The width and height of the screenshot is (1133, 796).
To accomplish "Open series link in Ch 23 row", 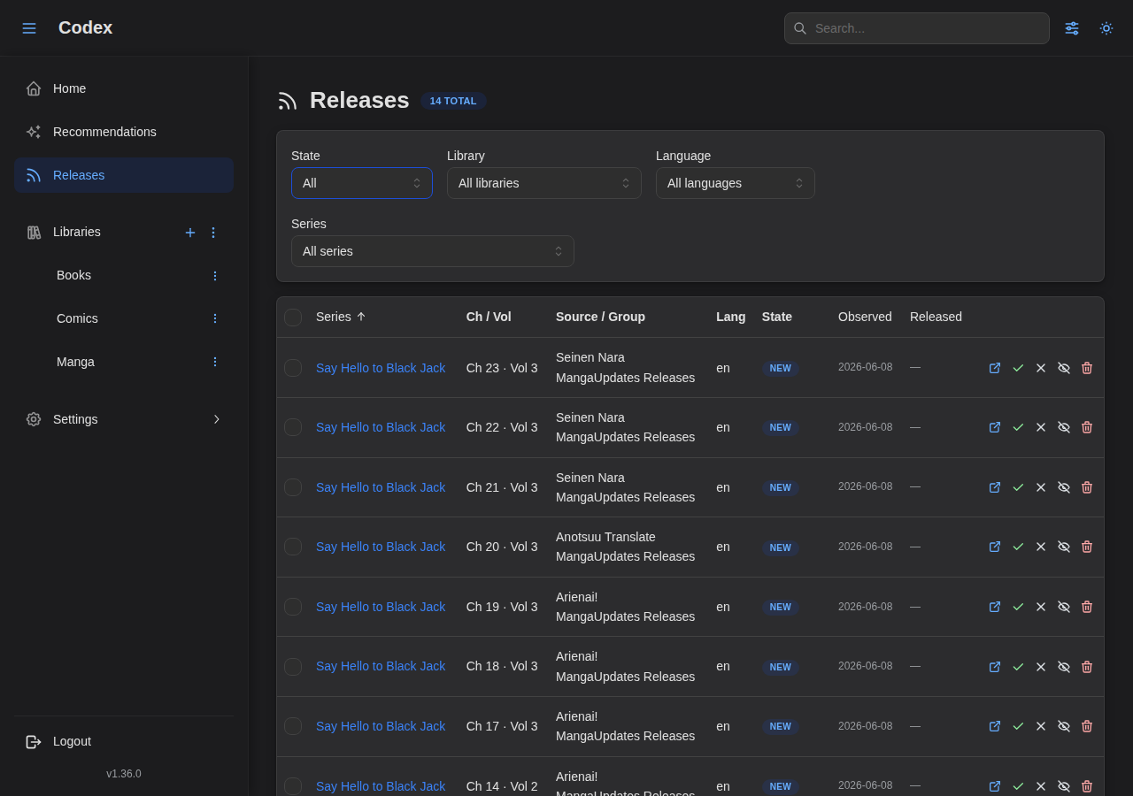I will click(x=381, y=368).
